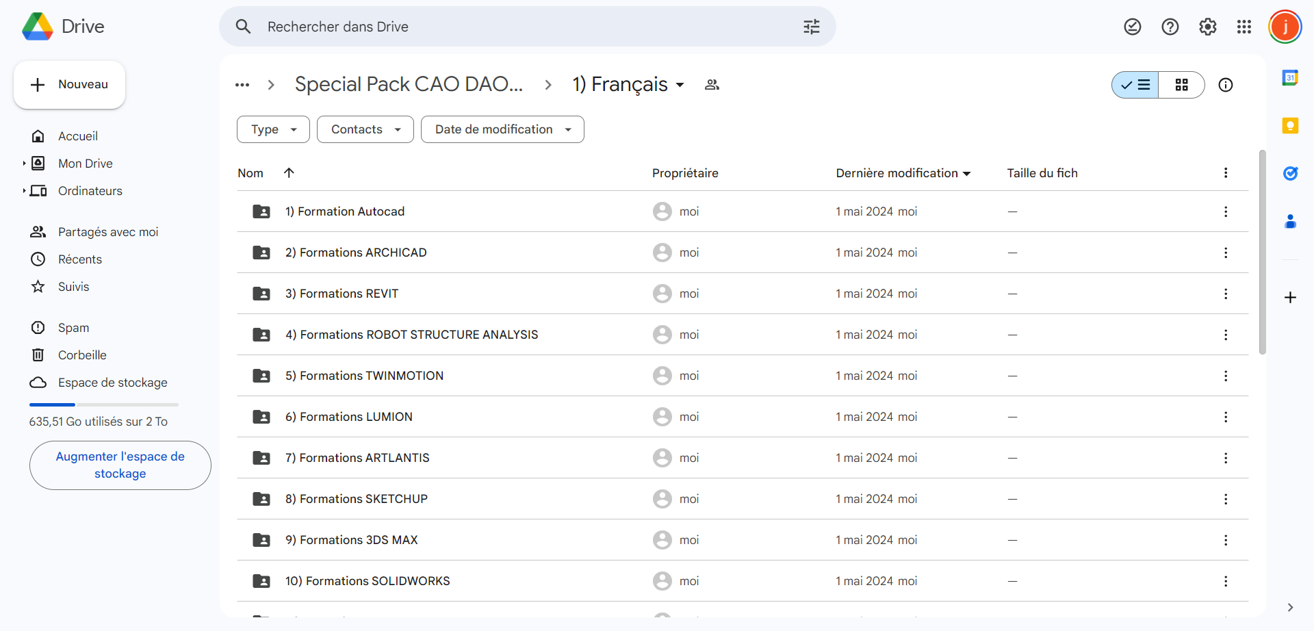Expand the Mon Drive tree arrow
Screen dimensions: 1314x631
pos(24,164)
